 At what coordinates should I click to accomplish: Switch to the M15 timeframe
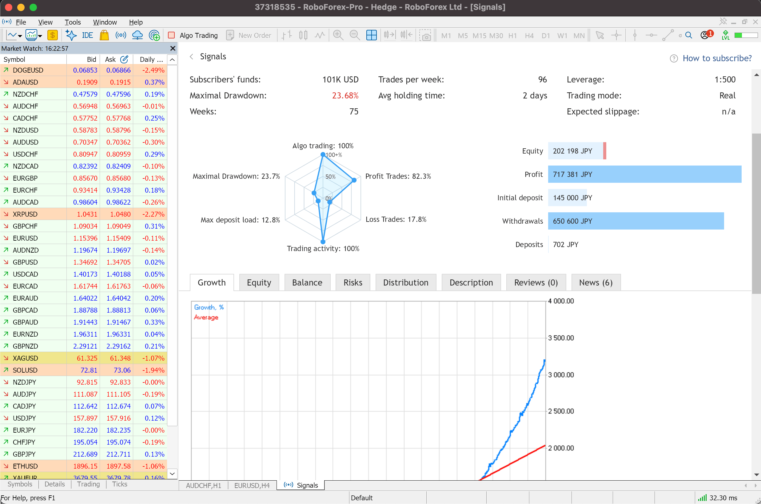point(479,35)
